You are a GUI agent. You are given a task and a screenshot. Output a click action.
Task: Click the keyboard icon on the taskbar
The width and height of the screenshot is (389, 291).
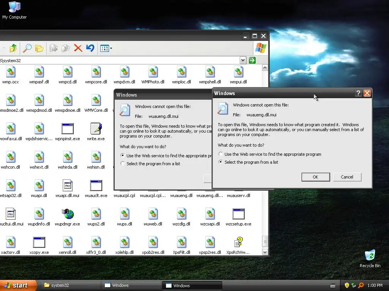333,286
